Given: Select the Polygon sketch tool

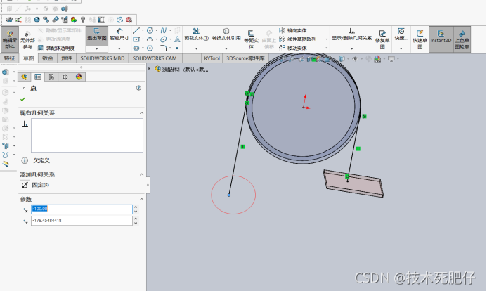Looking at the screenshot, I should 150,48.
